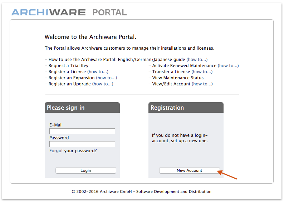Open how to for Register an Upgrade

103,84
